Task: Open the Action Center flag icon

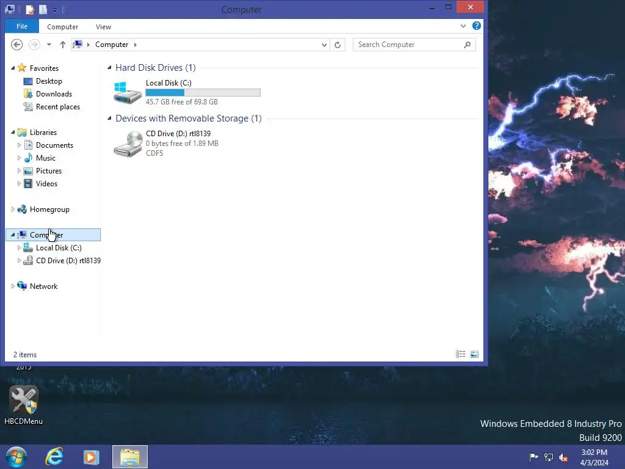Action: pos(533,457)
